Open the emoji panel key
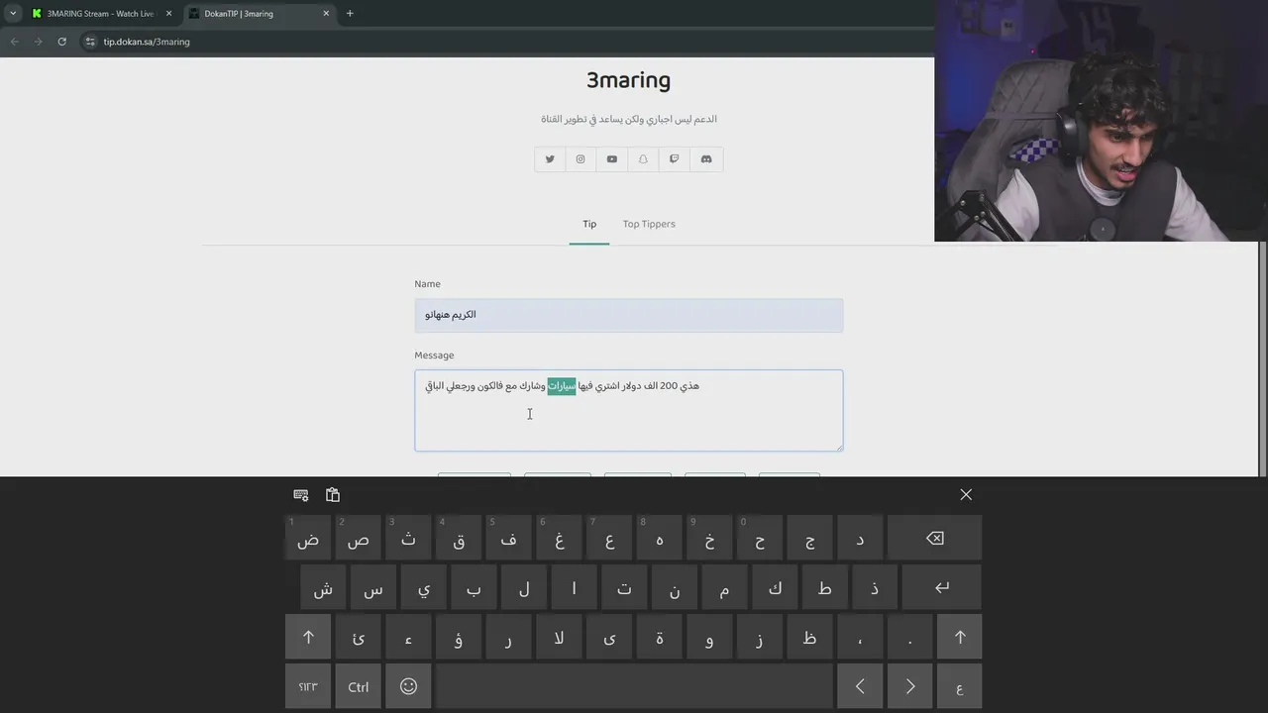The width and height of the screenshot is (1268, 713). point(408,686)
